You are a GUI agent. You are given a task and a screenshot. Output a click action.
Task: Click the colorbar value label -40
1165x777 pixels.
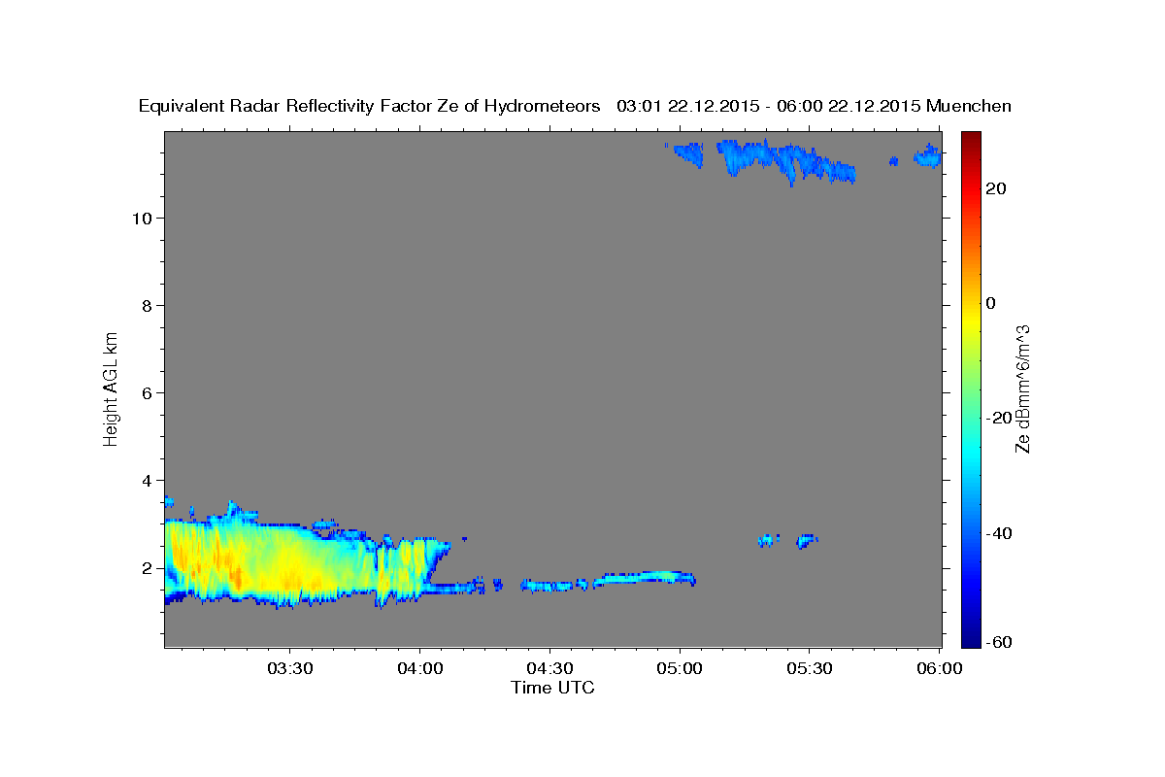999,533
